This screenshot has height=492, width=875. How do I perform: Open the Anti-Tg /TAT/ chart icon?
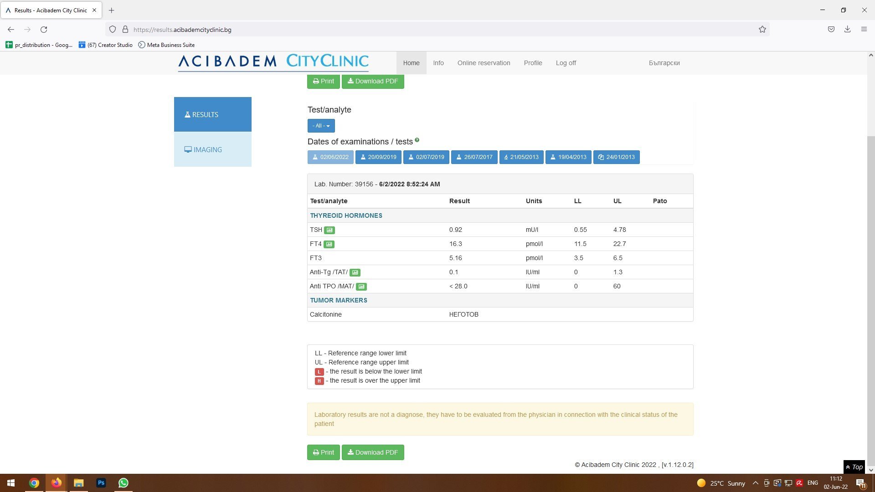coord(355,272)
